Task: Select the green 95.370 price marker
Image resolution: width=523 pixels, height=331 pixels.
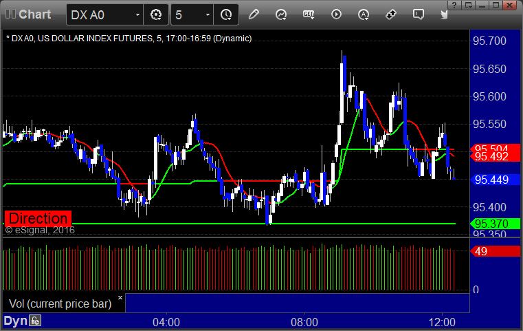Action: (495, 224)
